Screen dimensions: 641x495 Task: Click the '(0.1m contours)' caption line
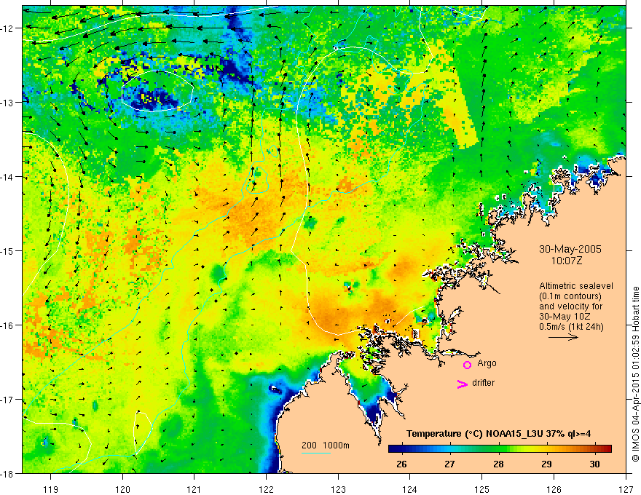point(570,296)
